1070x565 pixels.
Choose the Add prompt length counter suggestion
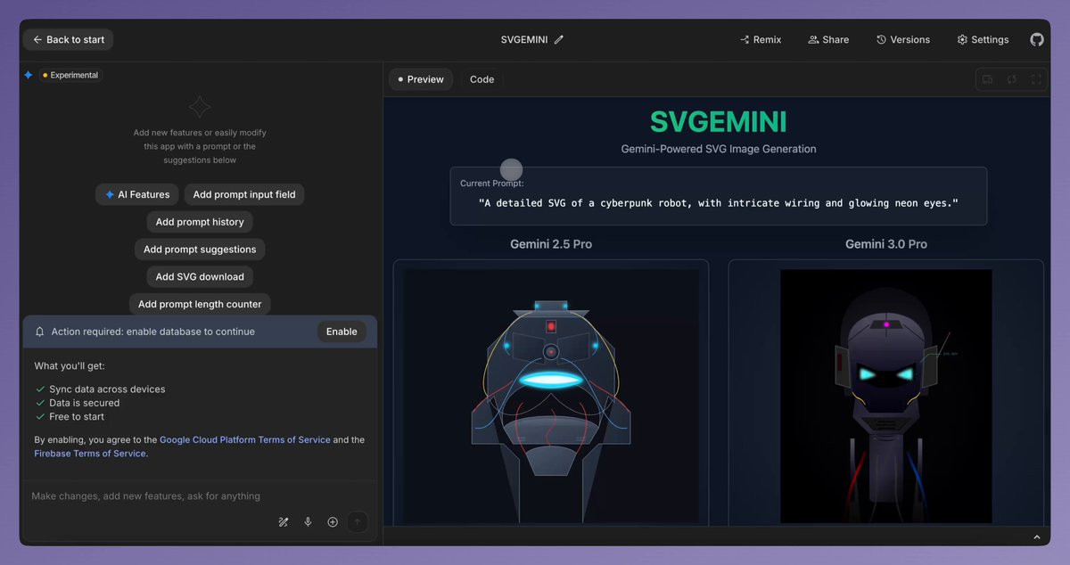point(200,304)
